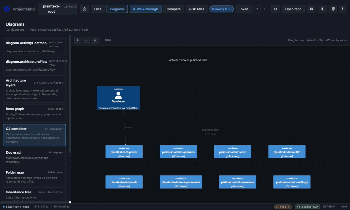Image resolution: width=350 pixels, height=210 pixels.
Task: Select the plaintext-admin-cron container node
Action: 232,152
